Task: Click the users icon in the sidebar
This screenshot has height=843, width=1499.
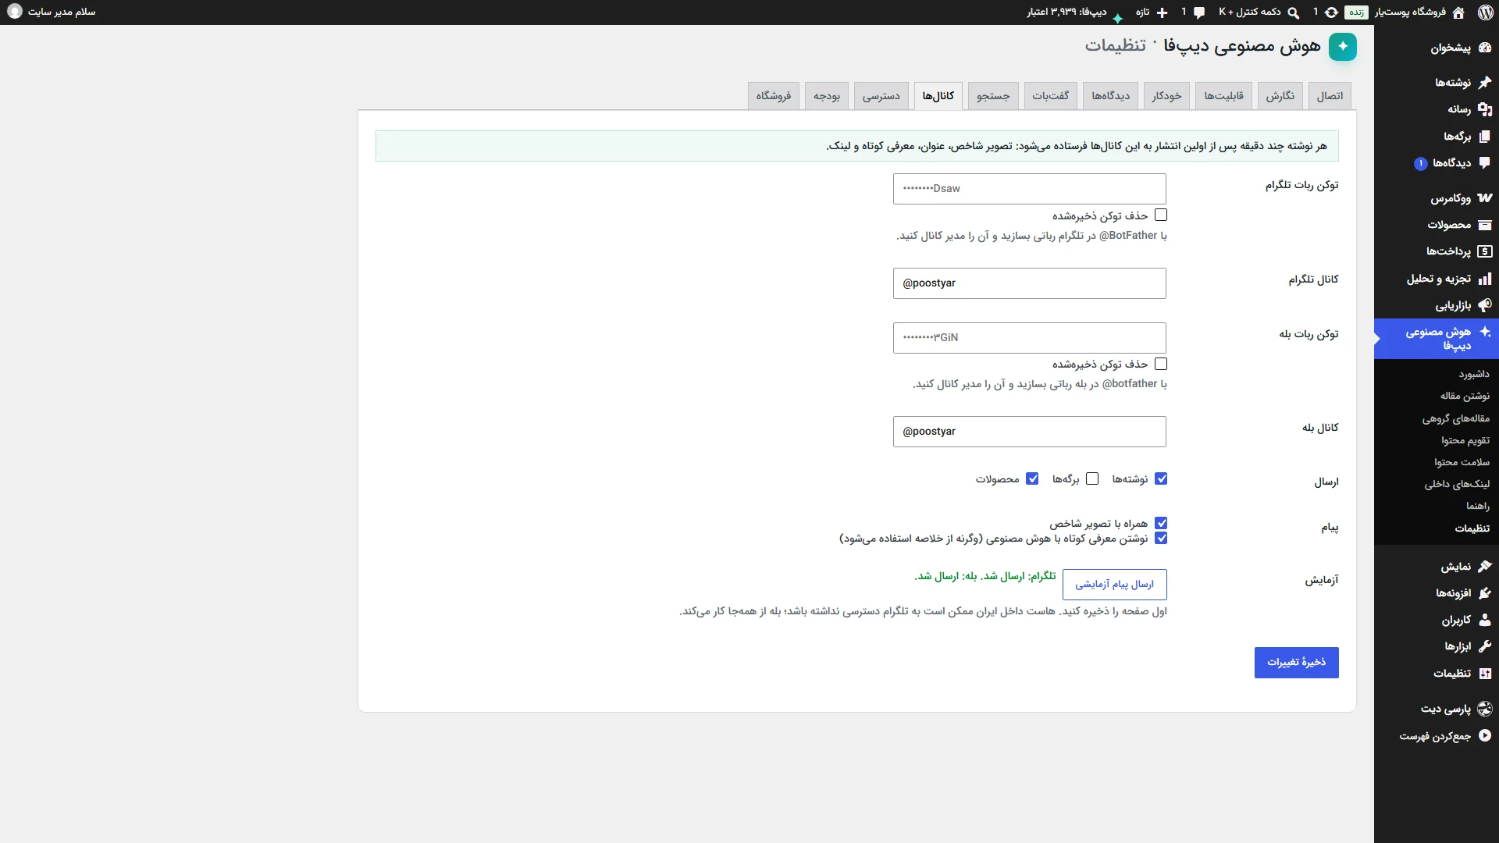Action: pos(1485,620)
